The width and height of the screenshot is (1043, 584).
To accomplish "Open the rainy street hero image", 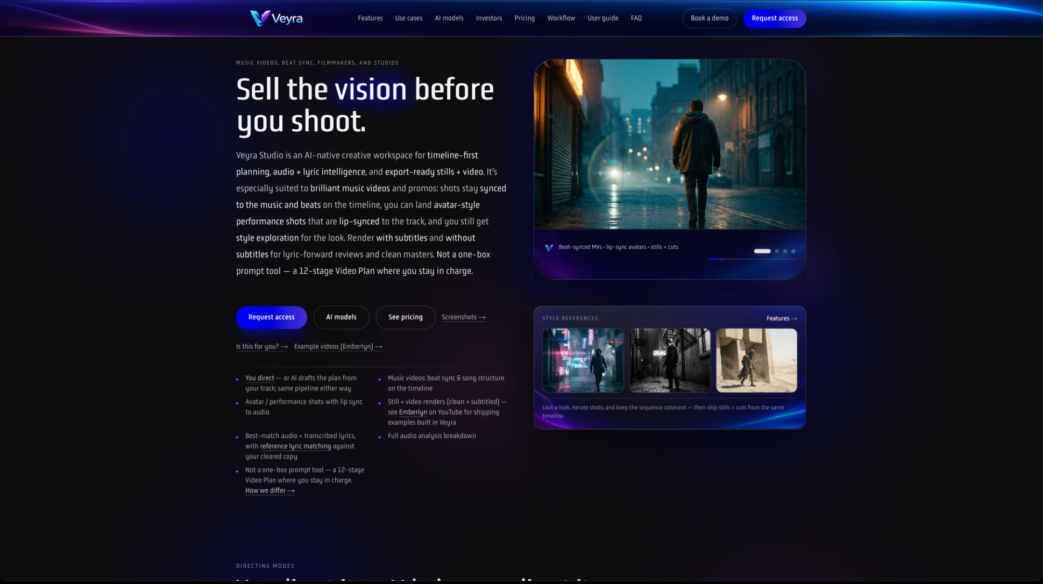I will 670,145.
